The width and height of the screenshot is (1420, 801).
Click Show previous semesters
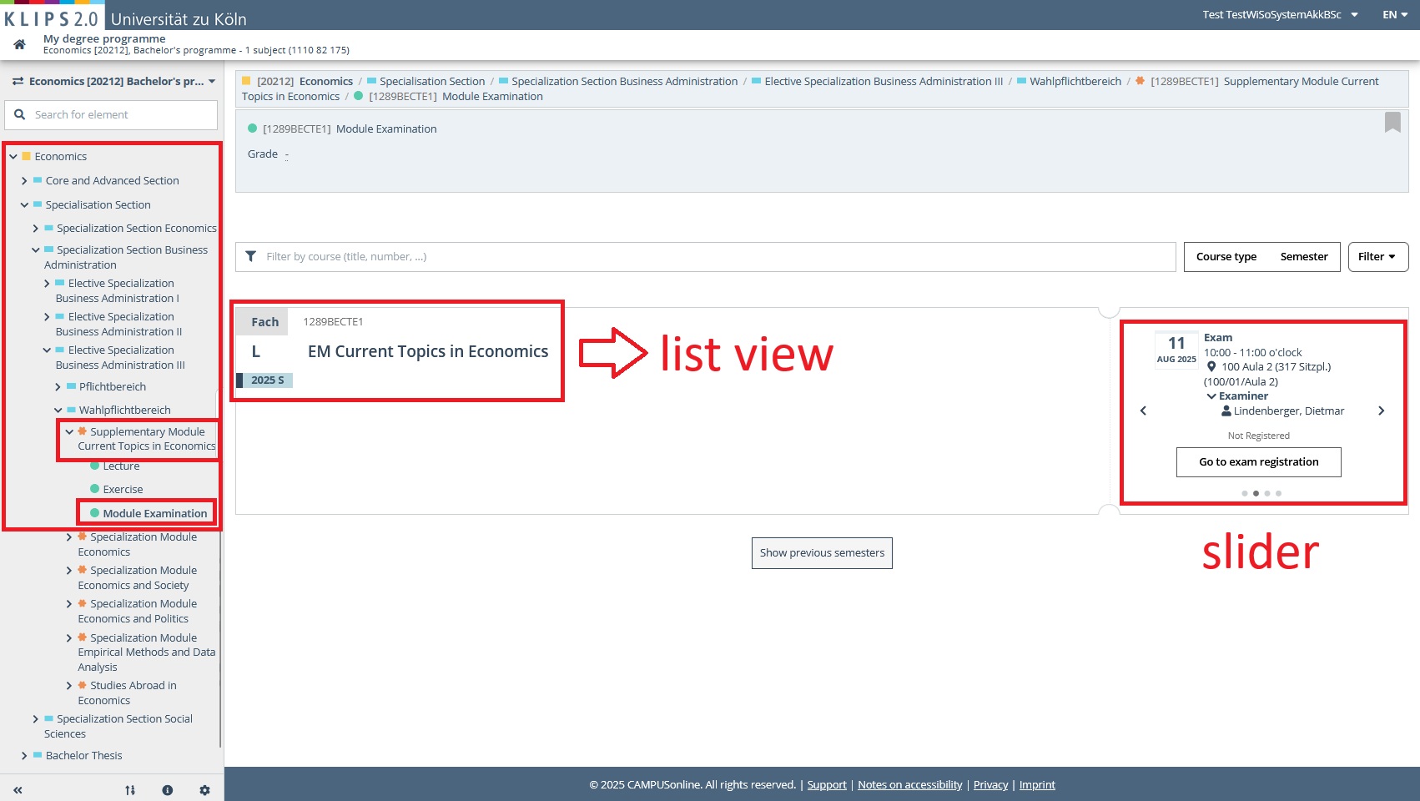822,553
